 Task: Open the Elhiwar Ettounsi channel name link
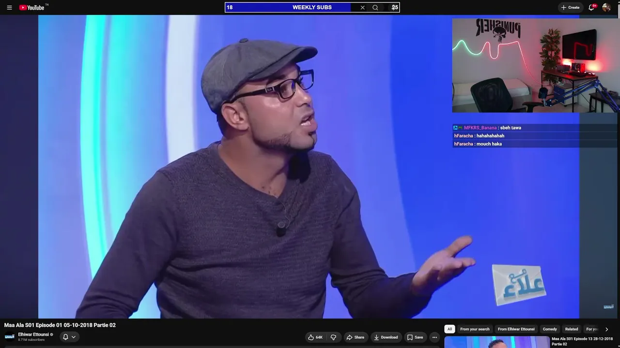tap(33, 334)
